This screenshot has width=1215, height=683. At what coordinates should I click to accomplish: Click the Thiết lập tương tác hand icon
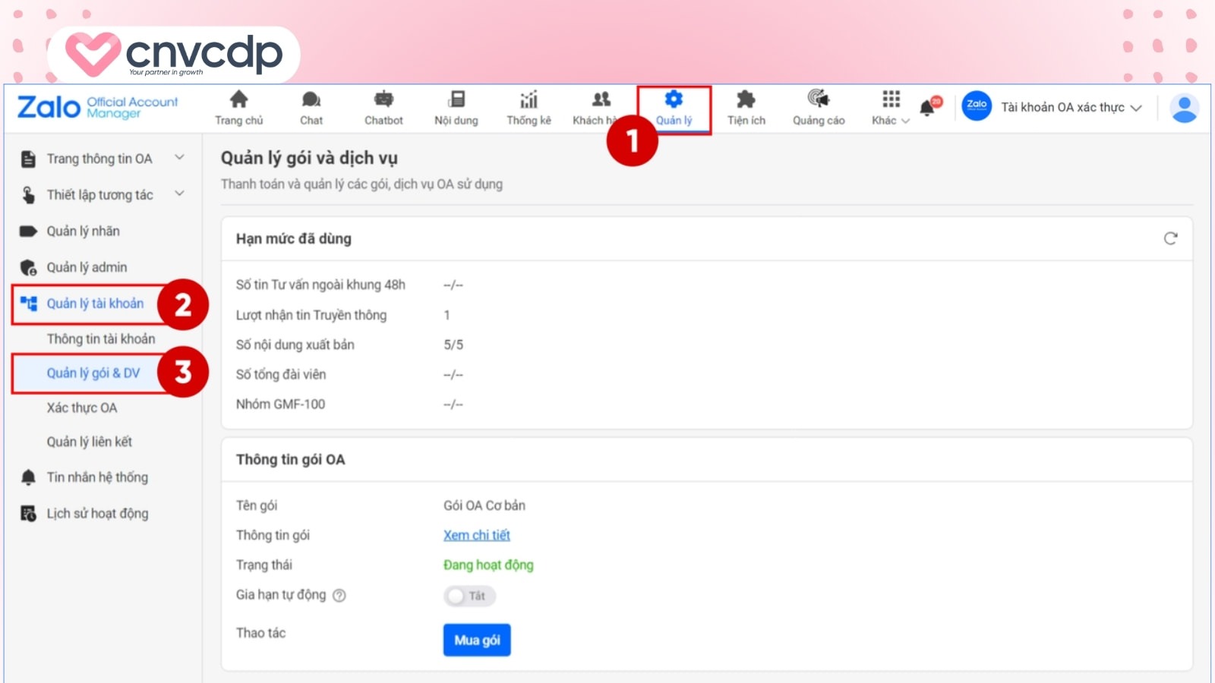coord(28,195)
